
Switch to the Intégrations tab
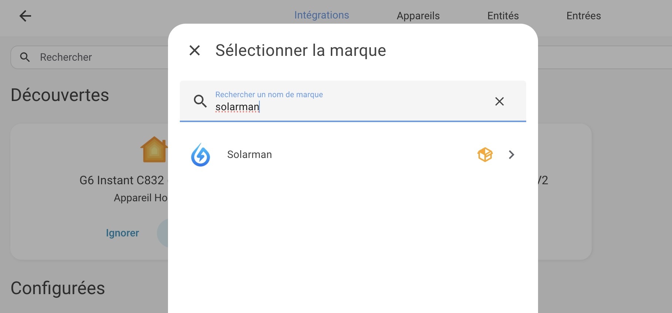tap(321, 15)
